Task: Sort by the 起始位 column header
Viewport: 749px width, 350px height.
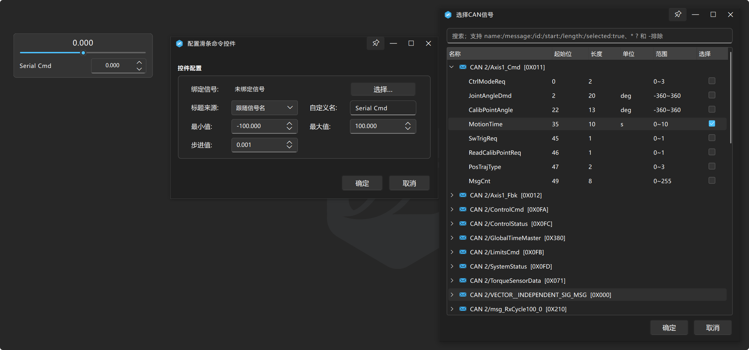Action: click(569, 54)
